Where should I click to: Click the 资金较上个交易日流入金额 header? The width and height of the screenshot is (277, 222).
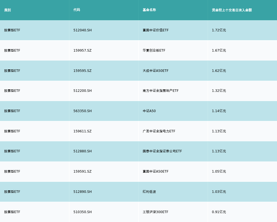pos(232,10)
